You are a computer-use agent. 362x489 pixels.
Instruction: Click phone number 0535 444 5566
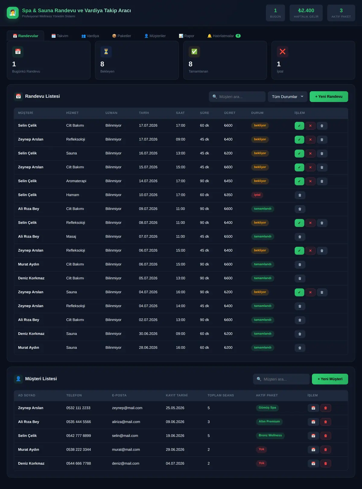point(79,422)
